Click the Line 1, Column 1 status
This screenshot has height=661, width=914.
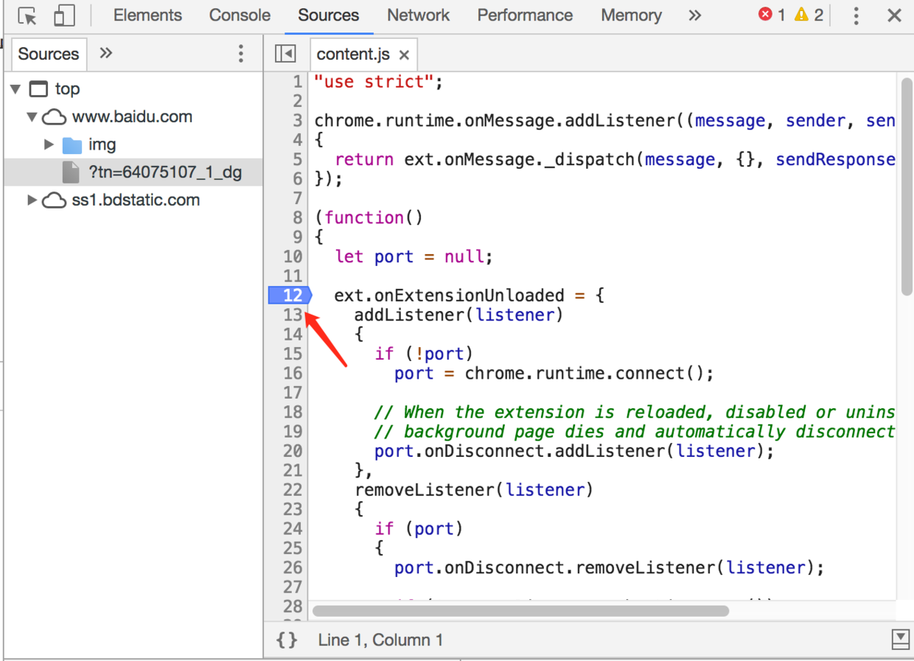(x=380, y=640)
